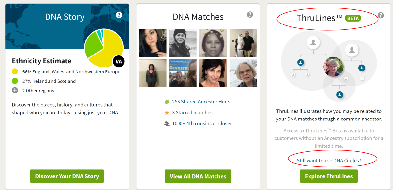Click the profile photo in the ThruLines diagram

click(x=333, y=66)
